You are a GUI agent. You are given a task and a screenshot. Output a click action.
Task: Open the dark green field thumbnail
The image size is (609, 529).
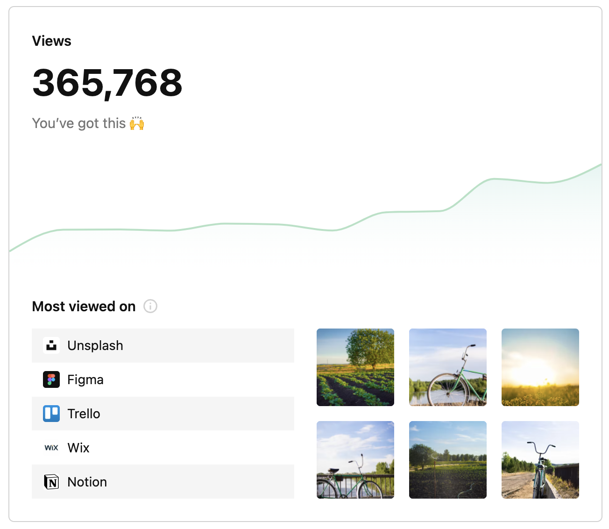[448, 460]
